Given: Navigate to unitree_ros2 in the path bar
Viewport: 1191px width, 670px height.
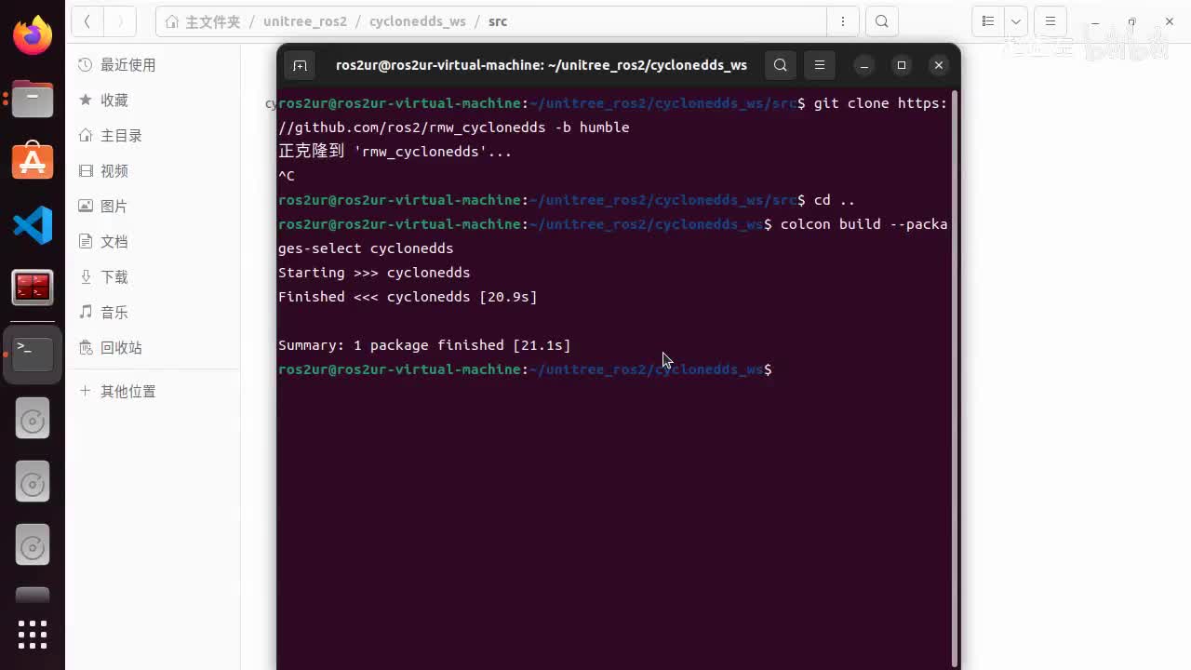Looking at the screenshot, I should [304, 21].
